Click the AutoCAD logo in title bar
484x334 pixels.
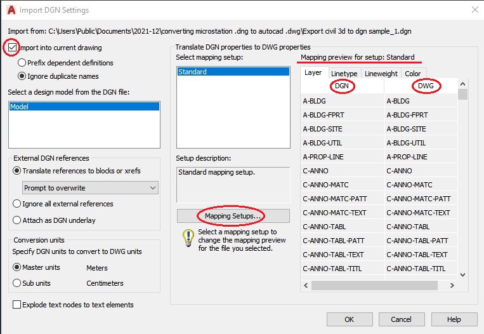(x=11, y=10)
